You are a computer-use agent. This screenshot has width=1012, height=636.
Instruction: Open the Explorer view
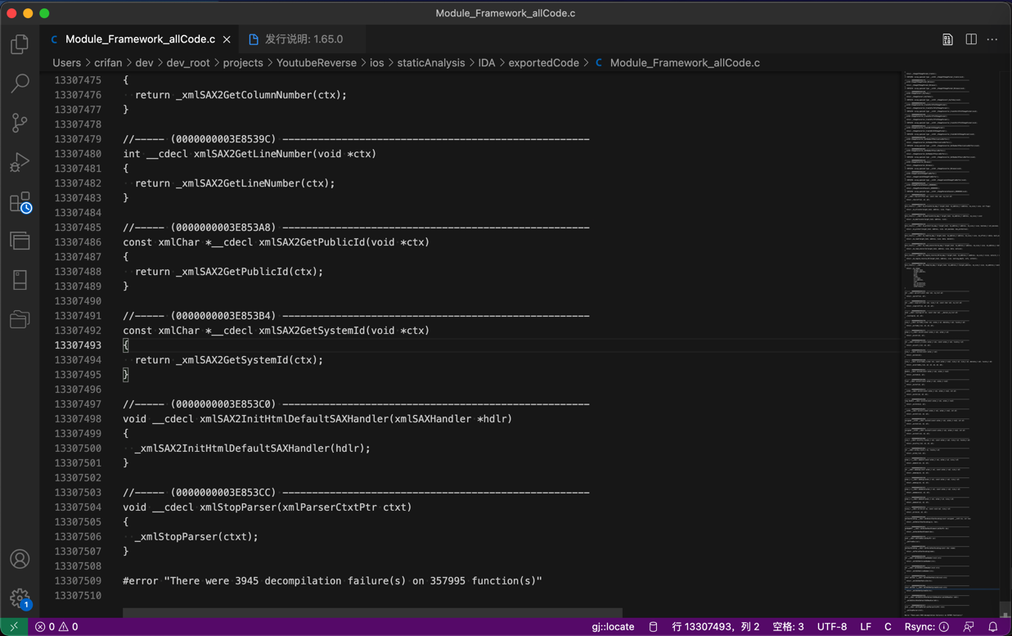coord(20,44)
